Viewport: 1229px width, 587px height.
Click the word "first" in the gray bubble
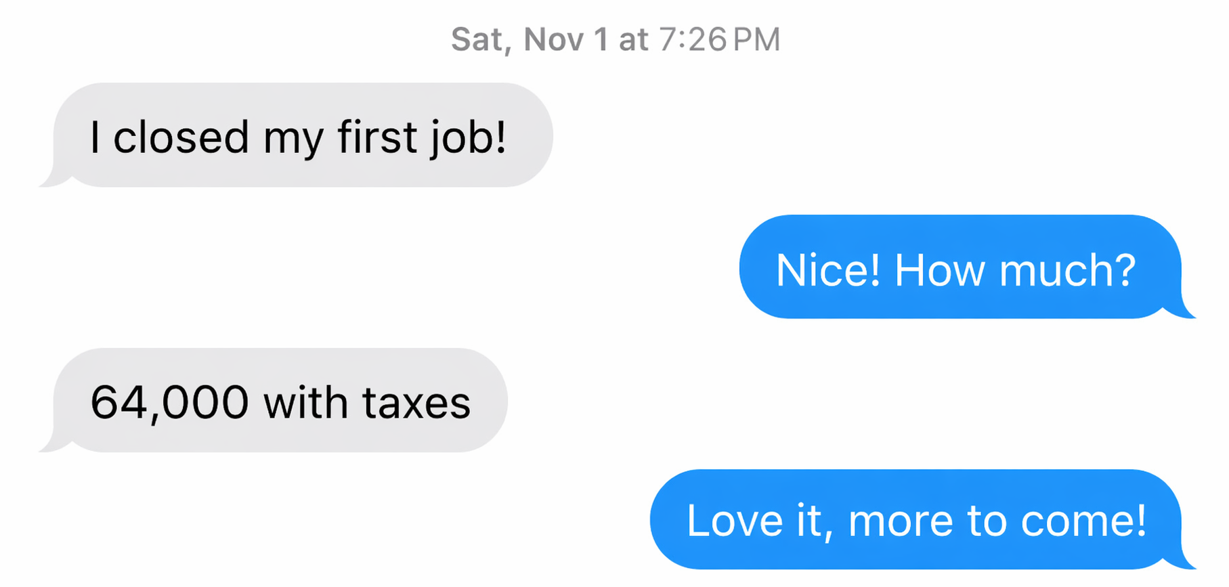point(376,137)
